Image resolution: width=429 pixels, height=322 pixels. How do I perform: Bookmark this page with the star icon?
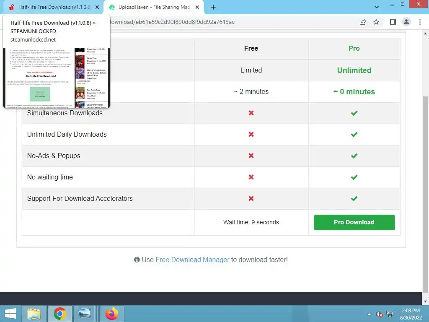376,22
